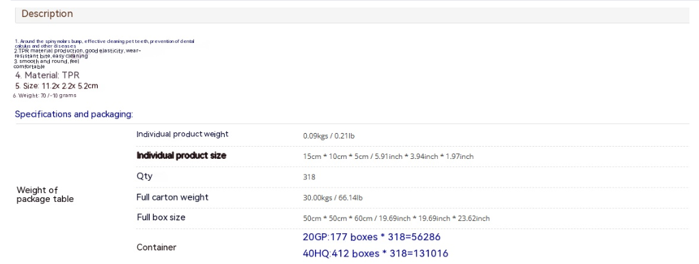
Task: Click the 'Individual product weight' label
Action: tap(182, 134)
